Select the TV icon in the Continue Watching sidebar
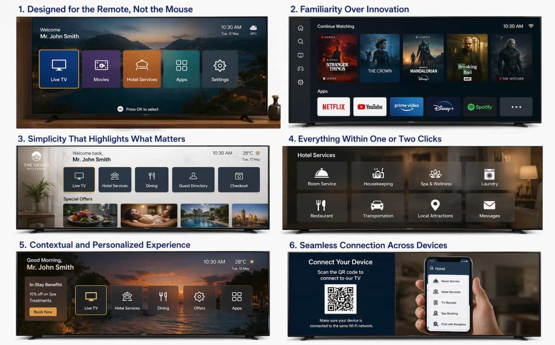This screenshot has width=555, height=345. [300, 55]
